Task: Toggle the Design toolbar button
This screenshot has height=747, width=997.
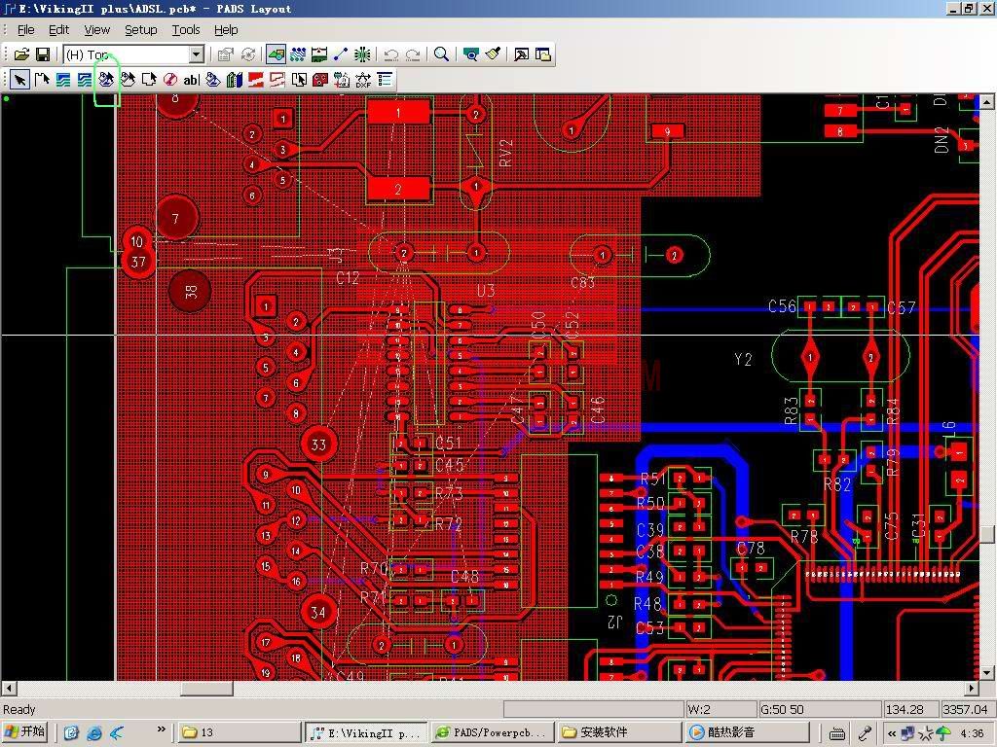Action: (298, 54)
